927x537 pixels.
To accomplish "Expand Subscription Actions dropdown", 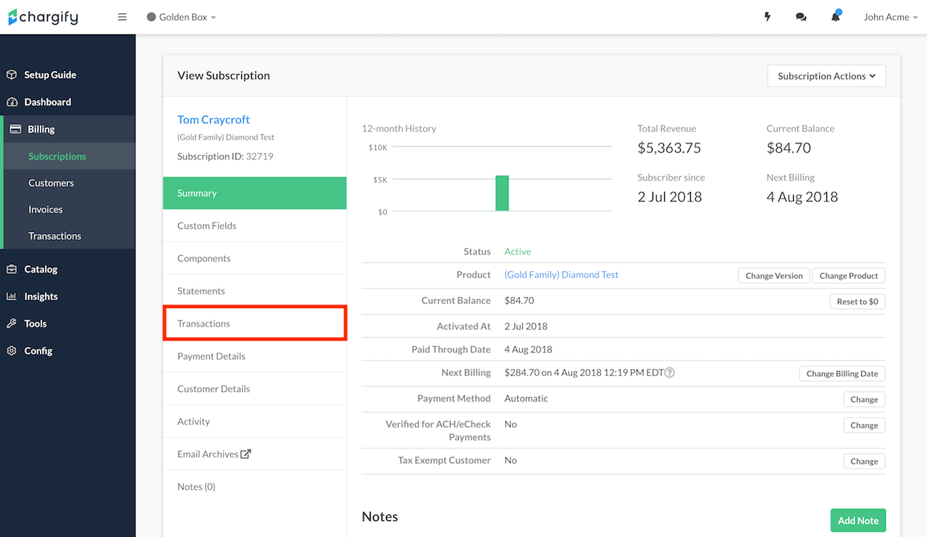I will tap(826, 76).
